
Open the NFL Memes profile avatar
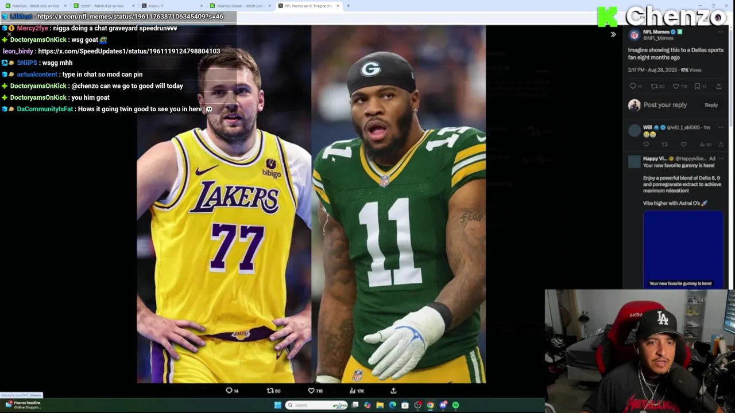click(x=634, y=35)
